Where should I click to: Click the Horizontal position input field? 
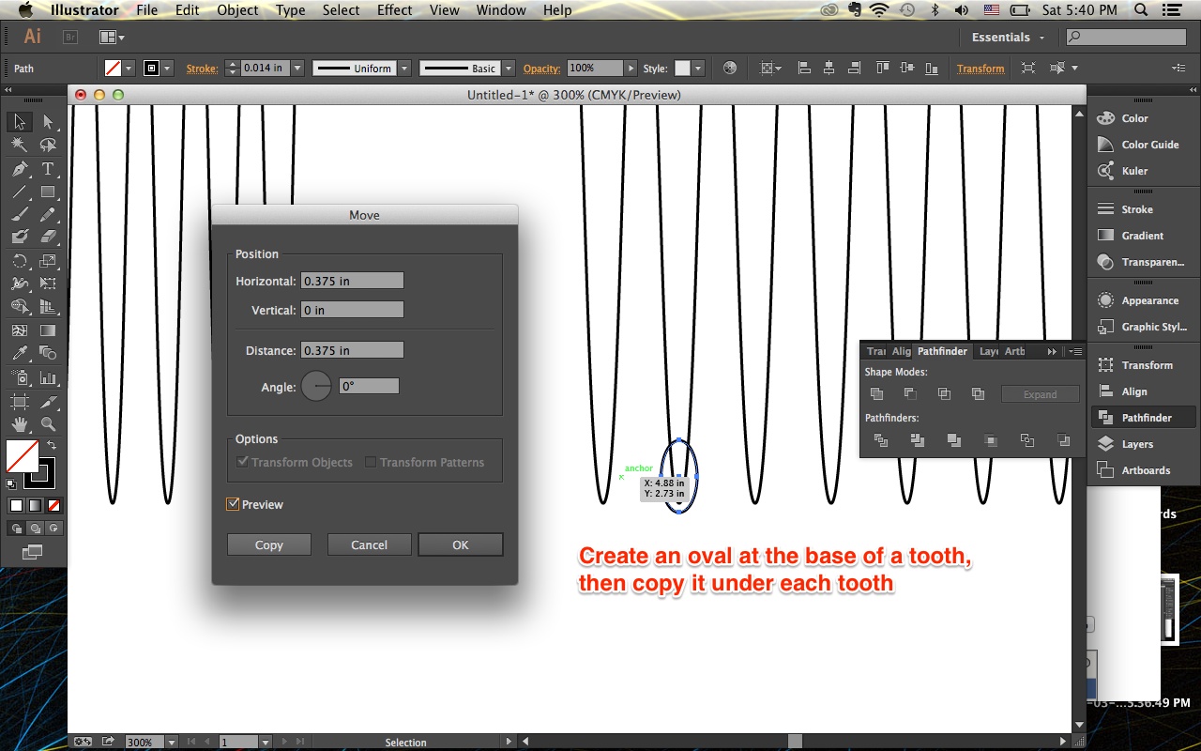[352, 281]
